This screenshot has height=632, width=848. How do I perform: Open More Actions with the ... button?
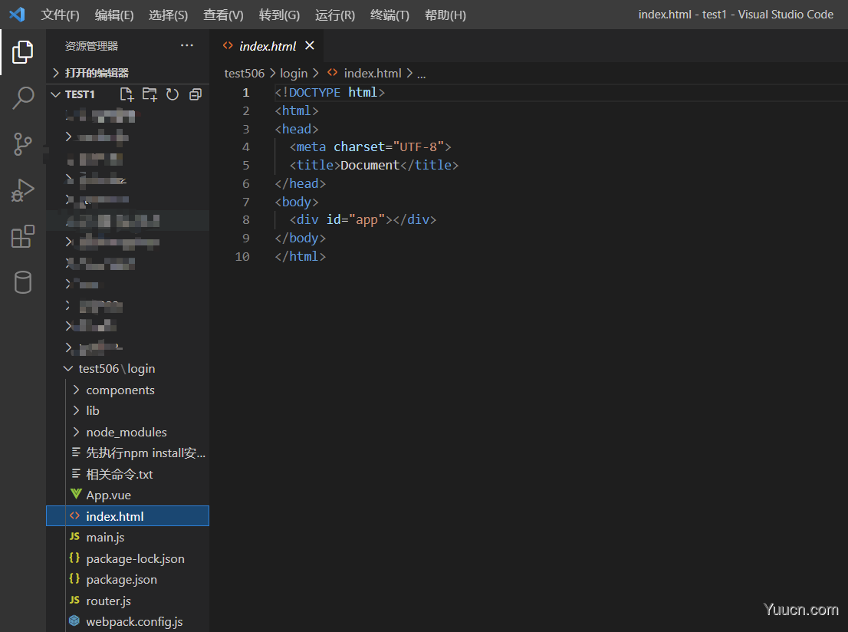[187, 45]
